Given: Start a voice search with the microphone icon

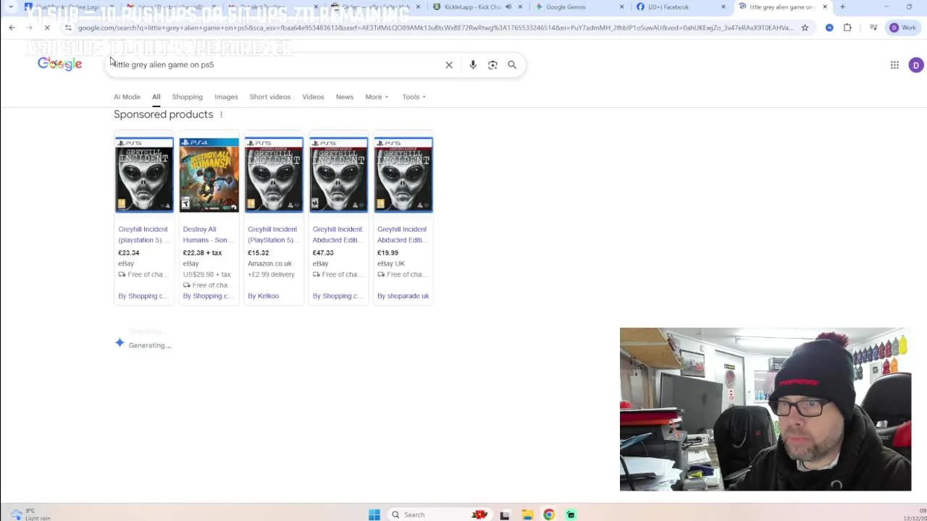Looking at the screenshot, I should 473,64.
